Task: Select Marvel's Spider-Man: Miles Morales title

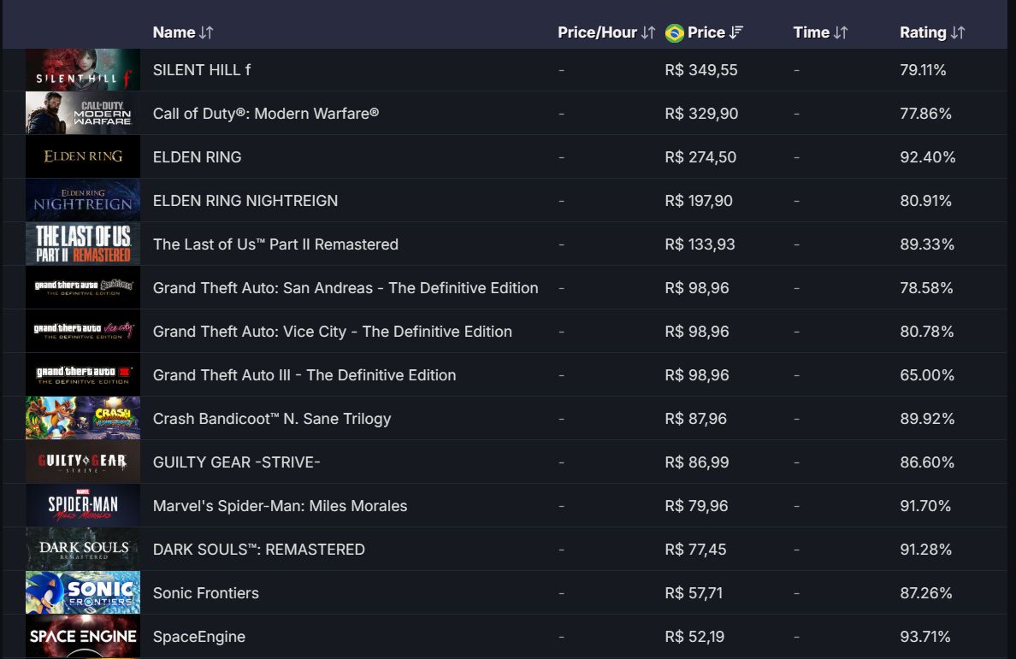Action: click(x=280, y=506)
